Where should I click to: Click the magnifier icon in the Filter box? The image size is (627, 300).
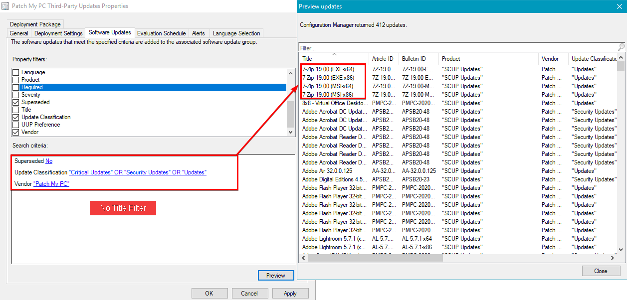[621, 47]
